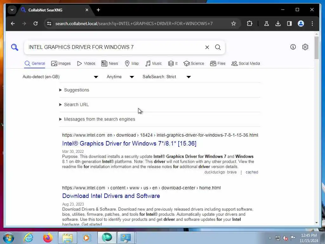This screenshot has width=325, height=244.
Task: Open the Downloads icon in toolbar
Action: (x=278, y=24)
